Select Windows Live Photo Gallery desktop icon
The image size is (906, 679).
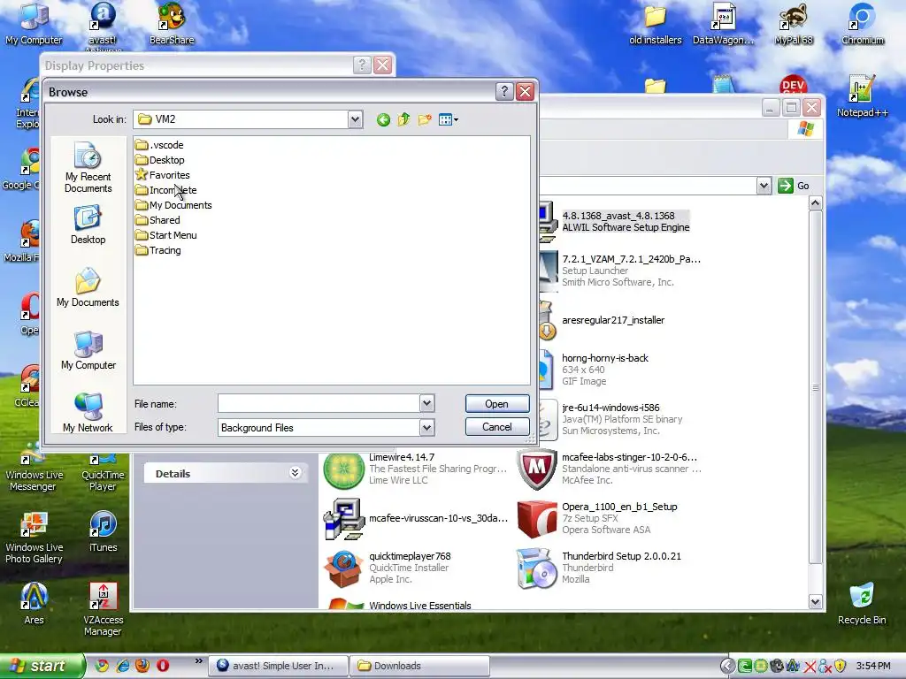34,538
